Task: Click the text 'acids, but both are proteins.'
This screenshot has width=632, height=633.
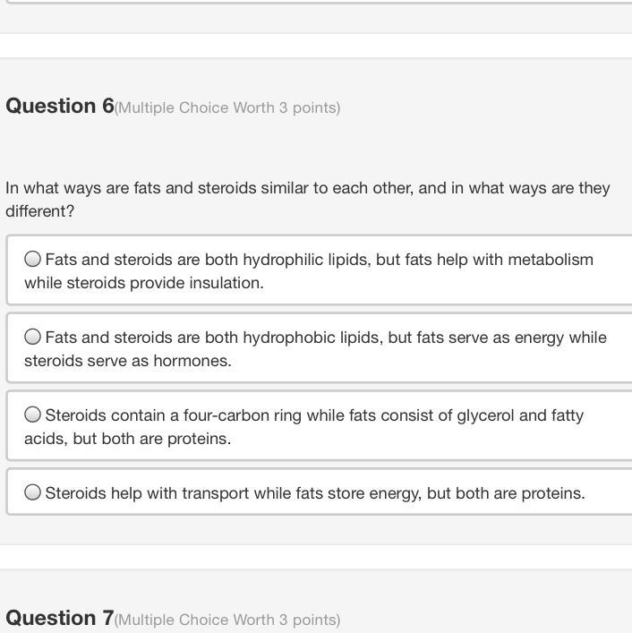Action: [128, 439]
